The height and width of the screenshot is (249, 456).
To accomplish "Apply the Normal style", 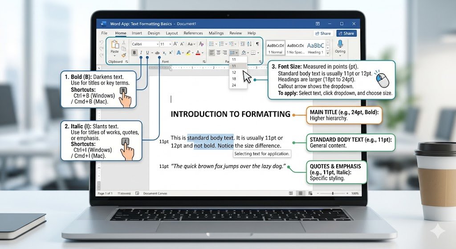I will point(275,48).
